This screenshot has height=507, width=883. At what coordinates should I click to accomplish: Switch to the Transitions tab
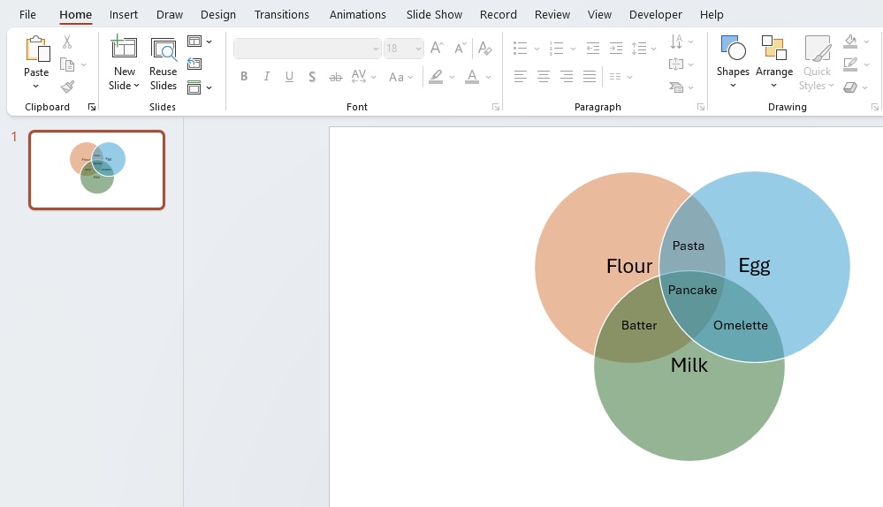pos(282,15)
